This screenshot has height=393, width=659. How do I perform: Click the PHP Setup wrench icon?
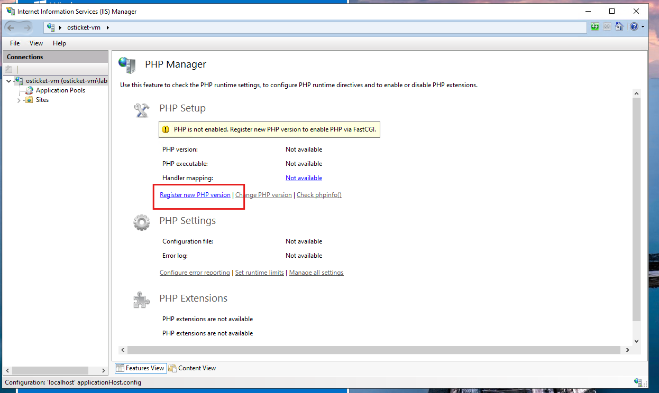pyautogui.click(x=141, y=109)
